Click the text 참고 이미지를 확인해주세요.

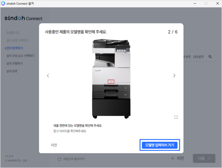[x=70, y=131]
